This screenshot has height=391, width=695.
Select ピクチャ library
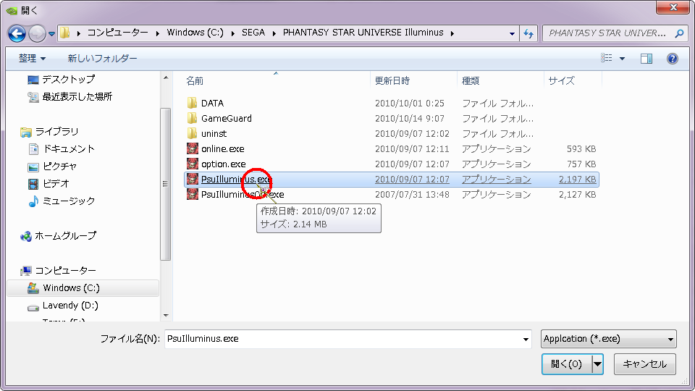52,167
